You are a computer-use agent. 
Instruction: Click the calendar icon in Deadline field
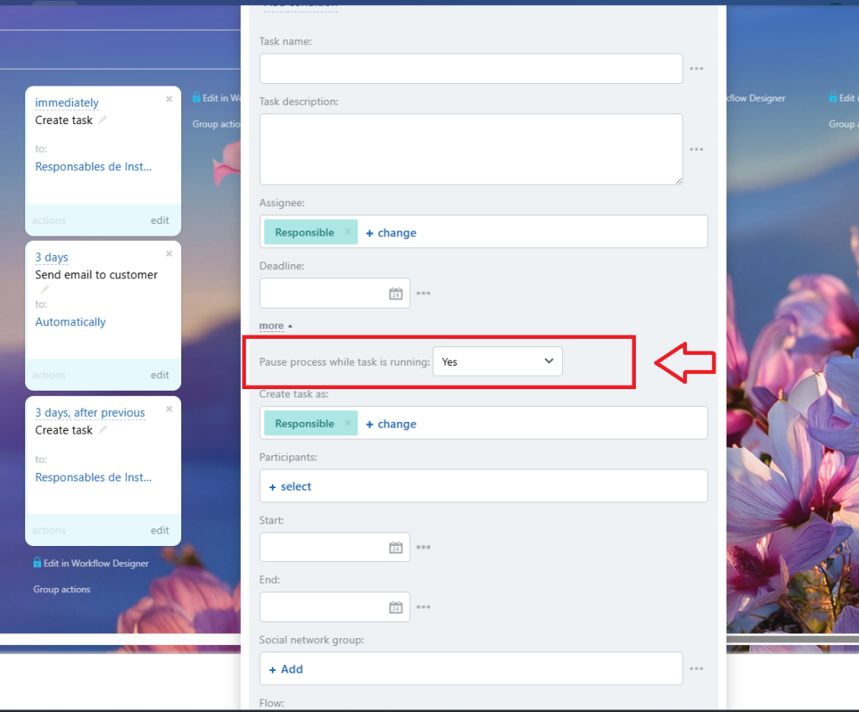click(x=396, y=294)
